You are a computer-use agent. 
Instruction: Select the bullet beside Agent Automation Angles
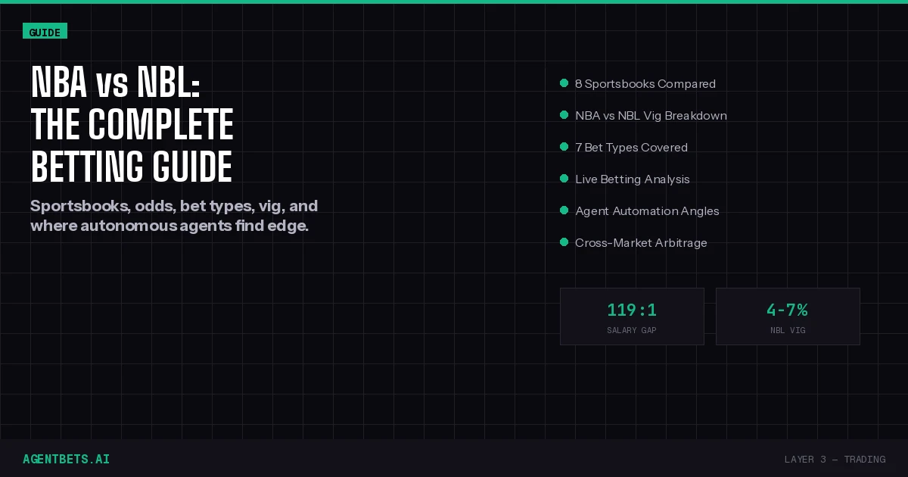point(564,210)
